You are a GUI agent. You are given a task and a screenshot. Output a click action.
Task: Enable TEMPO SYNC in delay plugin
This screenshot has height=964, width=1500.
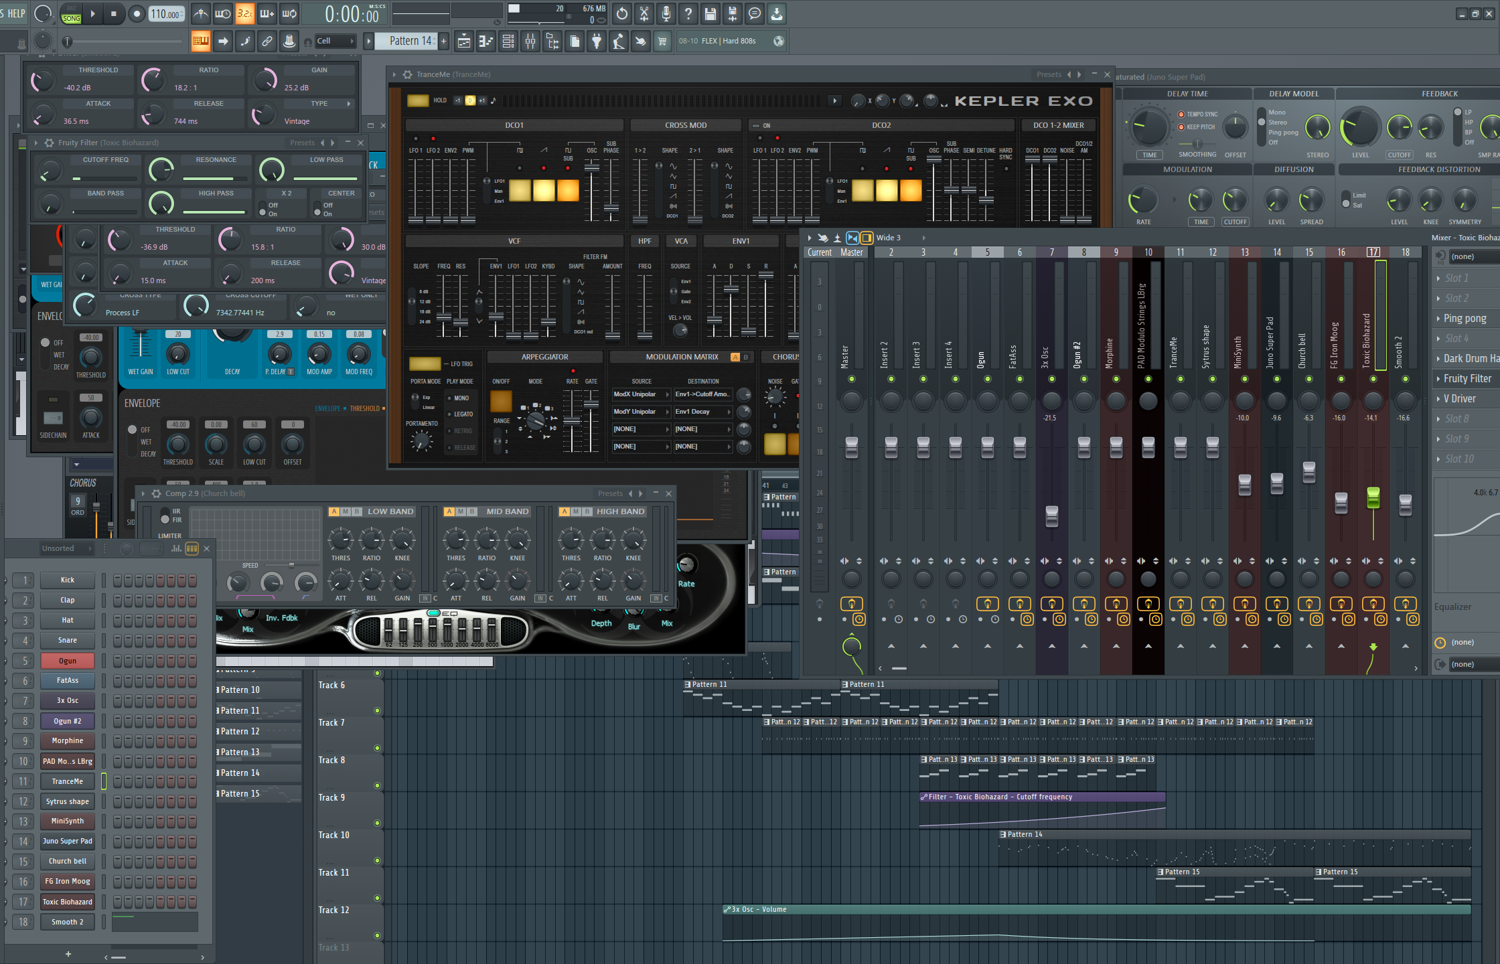[x=1181, y=114]
